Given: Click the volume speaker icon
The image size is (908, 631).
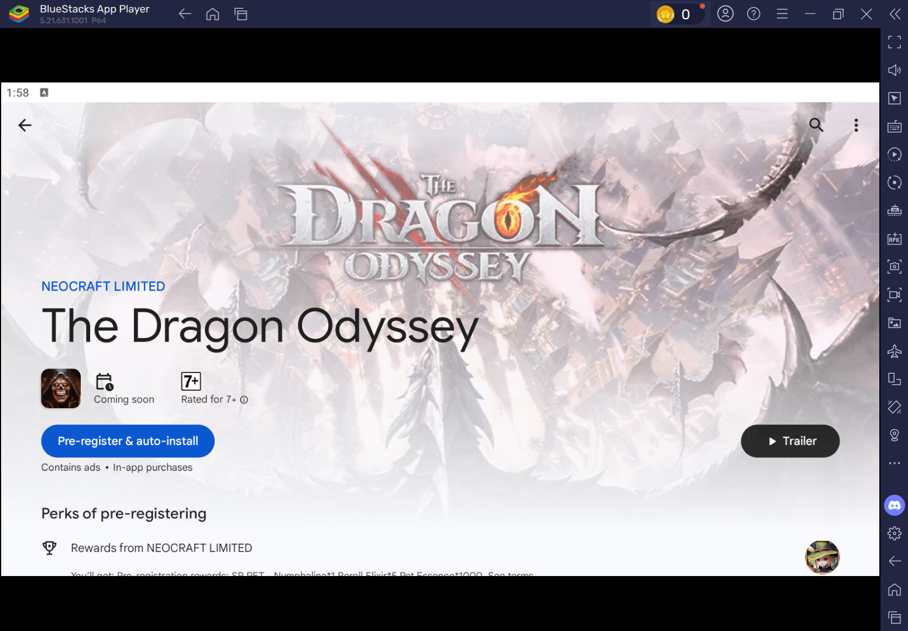Looking at the screenshot, I should [894, 70].
